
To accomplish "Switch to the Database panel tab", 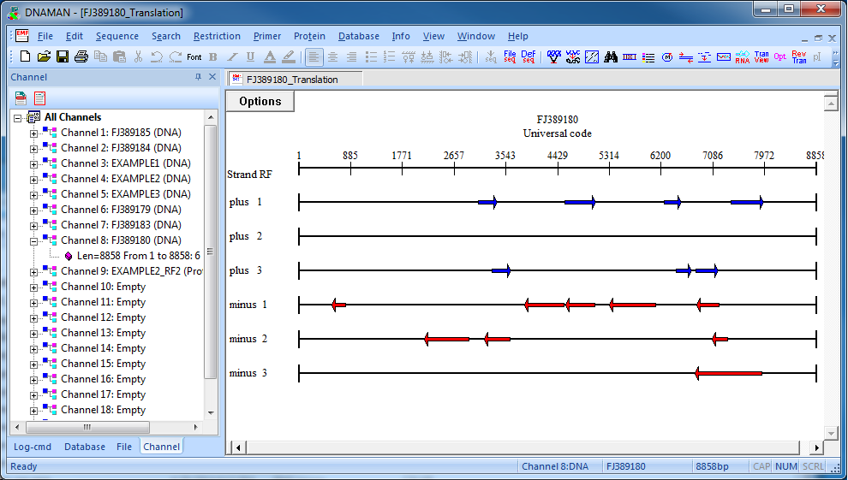I will point(84,447).
